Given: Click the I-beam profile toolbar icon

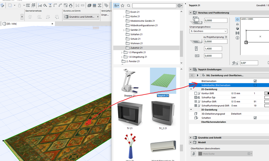Looking at the screenshot, I should tap(100, 5).
